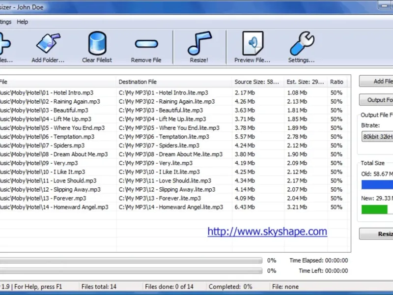Click the Source Size column header
The image size is (393, 295).
tap(258, 82)
